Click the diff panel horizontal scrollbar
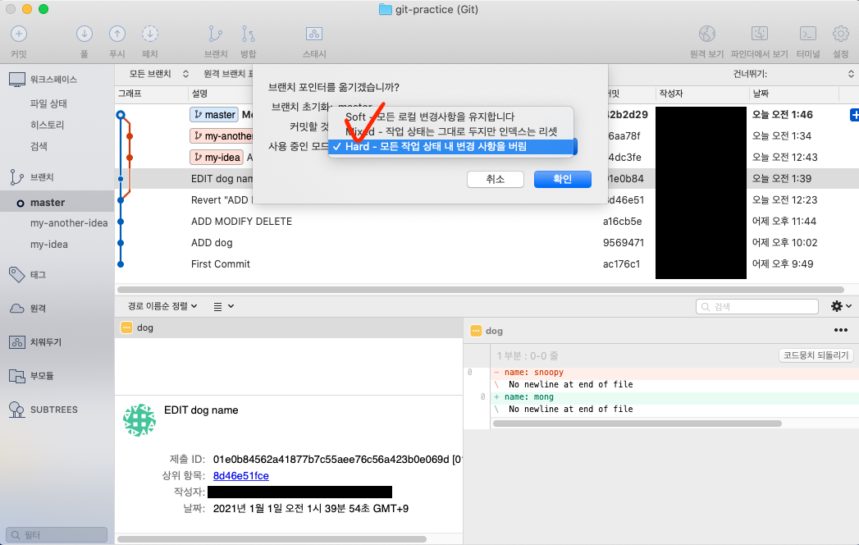 (x=637, y=424)
